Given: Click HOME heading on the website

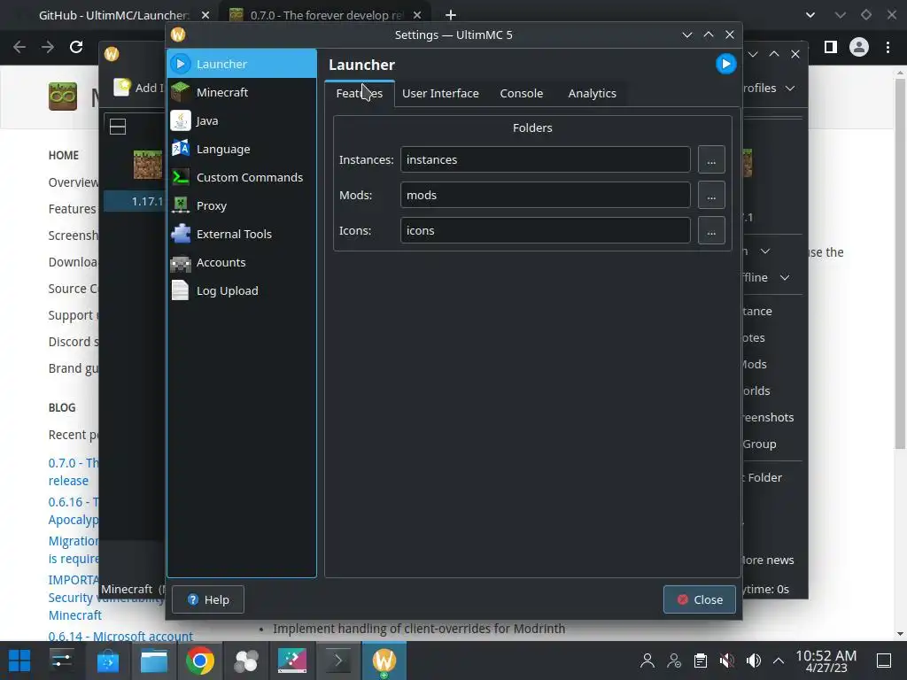Looking at the screenshot, I should click(64, 155).
